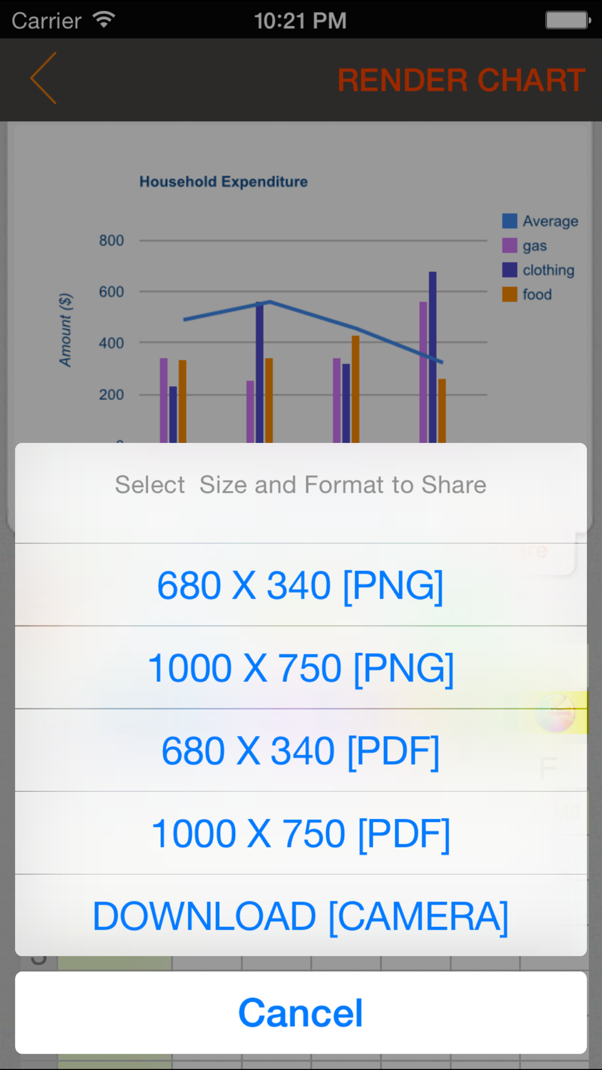The height and width of the screenshot is (1070, 602).
Task: Tap the RENDER CHART title button
Action: 461,80
